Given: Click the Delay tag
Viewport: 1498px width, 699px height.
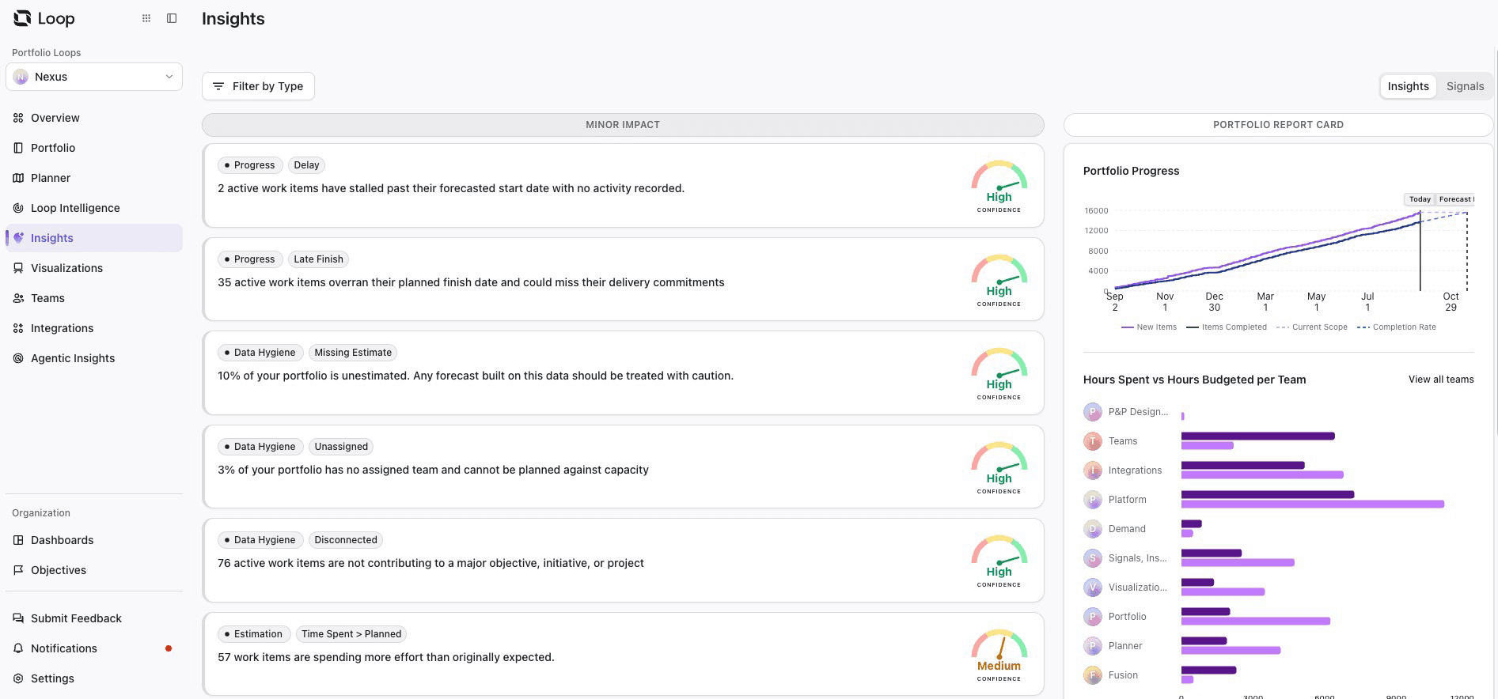Looking at the screenshot, I should [x=306, y=165].
